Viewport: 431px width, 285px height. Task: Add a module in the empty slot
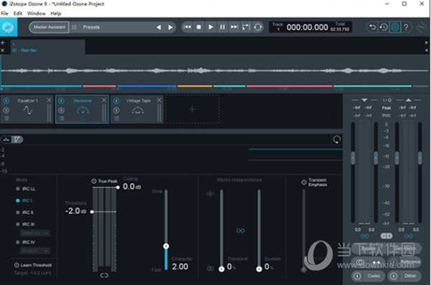pyautogui.click(x=192, y=109)
